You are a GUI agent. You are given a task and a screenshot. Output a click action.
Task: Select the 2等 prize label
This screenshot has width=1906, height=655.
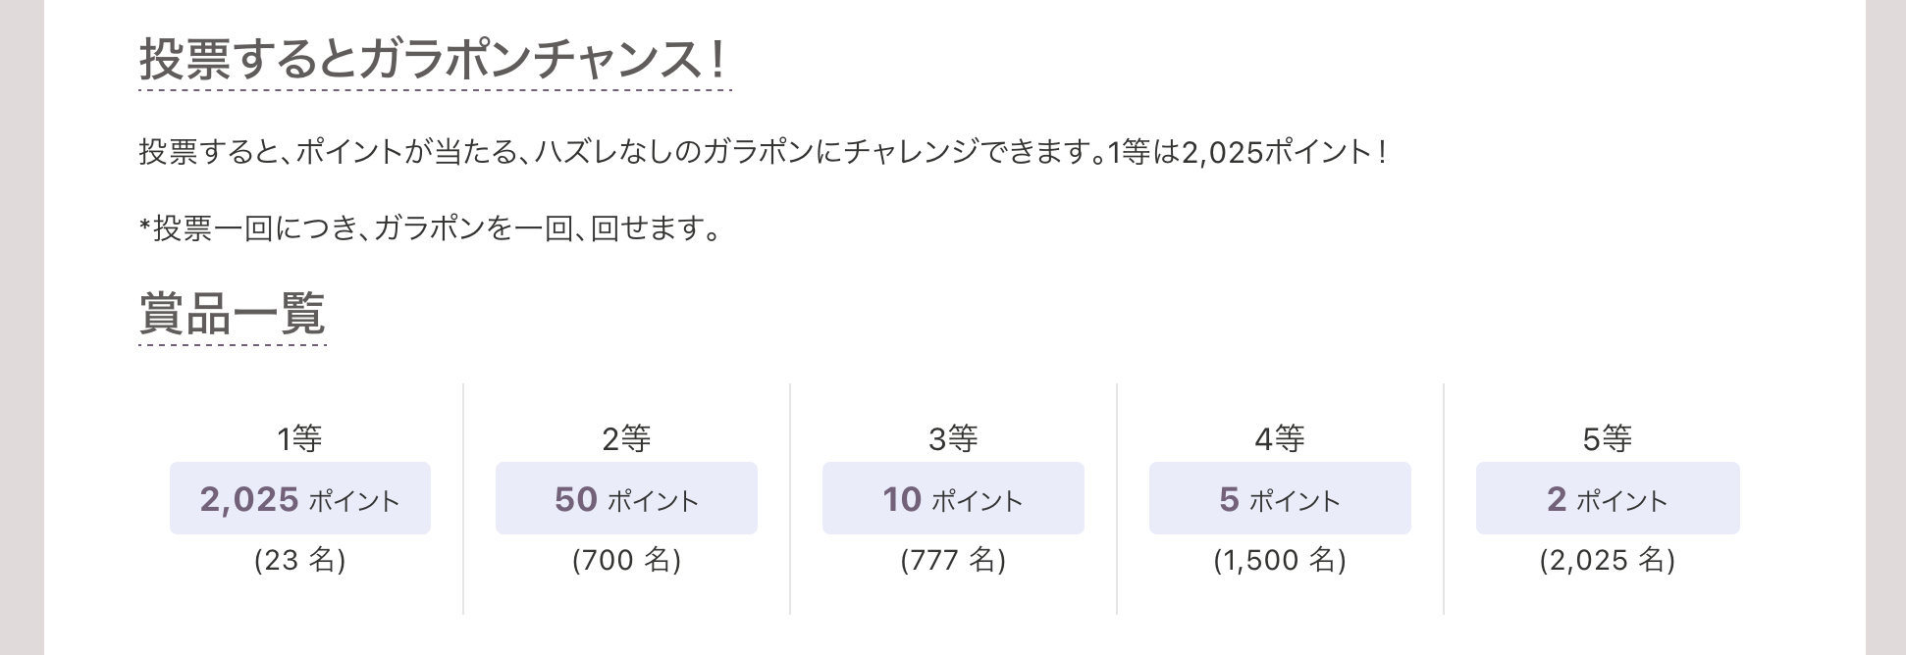pos(626,438)
